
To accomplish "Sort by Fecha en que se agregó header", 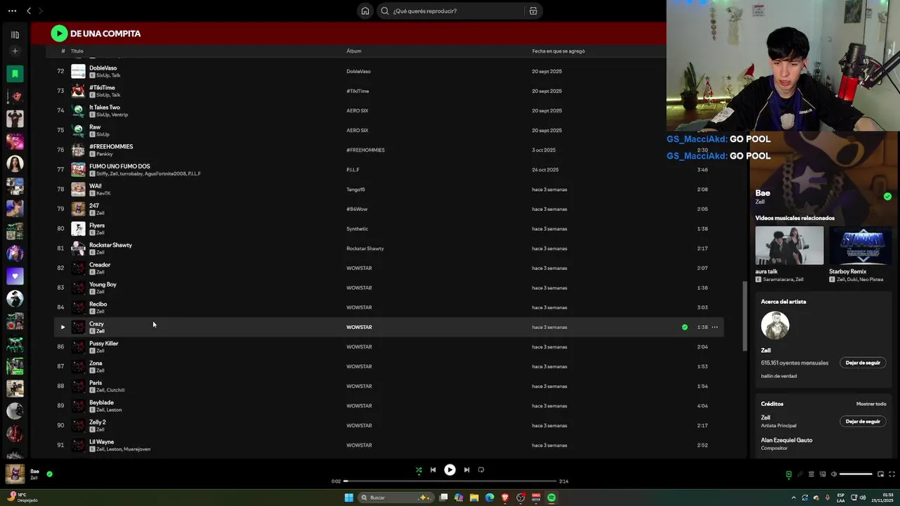I will tap(558, 51).
